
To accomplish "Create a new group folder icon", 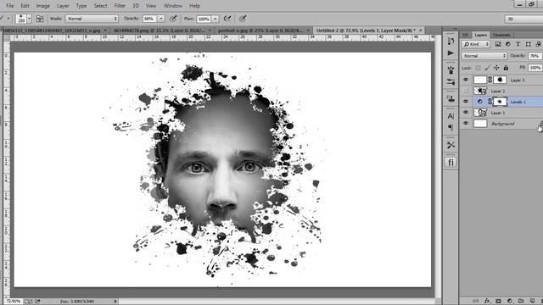I will [x=521, y=301].
